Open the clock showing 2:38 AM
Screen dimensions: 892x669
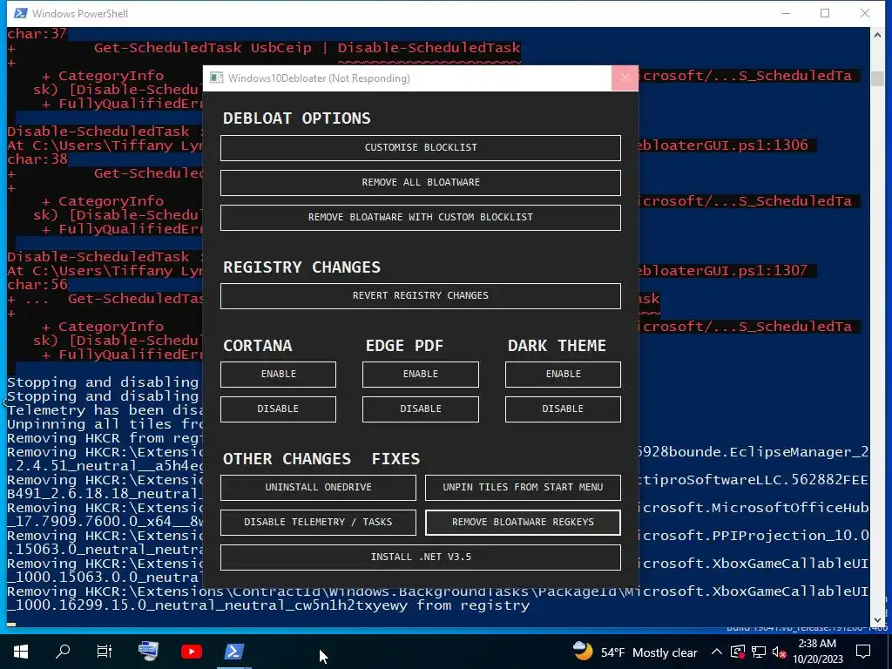817,652
